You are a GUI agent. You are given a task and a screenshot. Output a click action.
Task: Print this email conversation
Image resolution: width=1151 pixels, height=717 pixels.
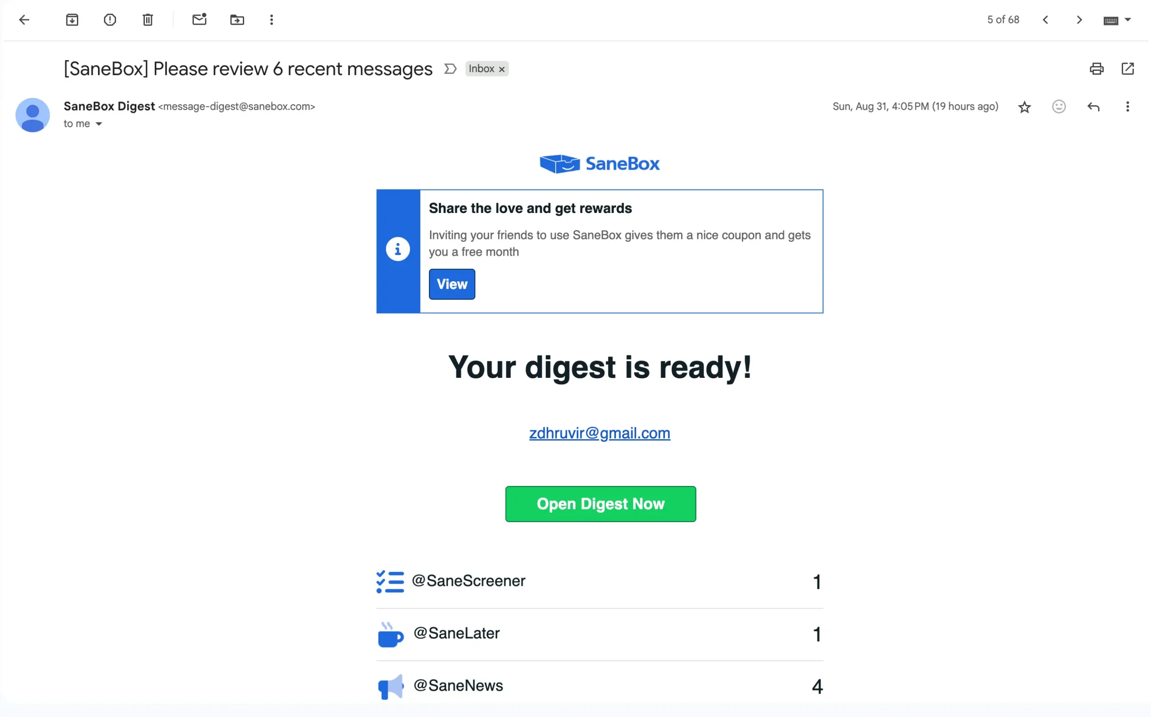click(1097, 69)
